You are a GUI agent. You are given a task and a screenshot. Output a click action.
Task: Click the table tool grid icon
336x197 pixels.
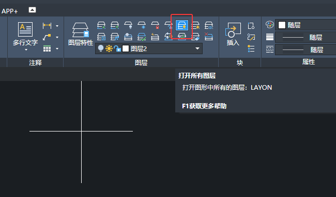click(47, 48)
